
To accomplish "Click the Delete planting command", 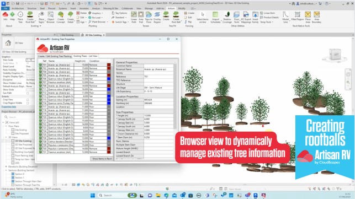I will (82, 13).
